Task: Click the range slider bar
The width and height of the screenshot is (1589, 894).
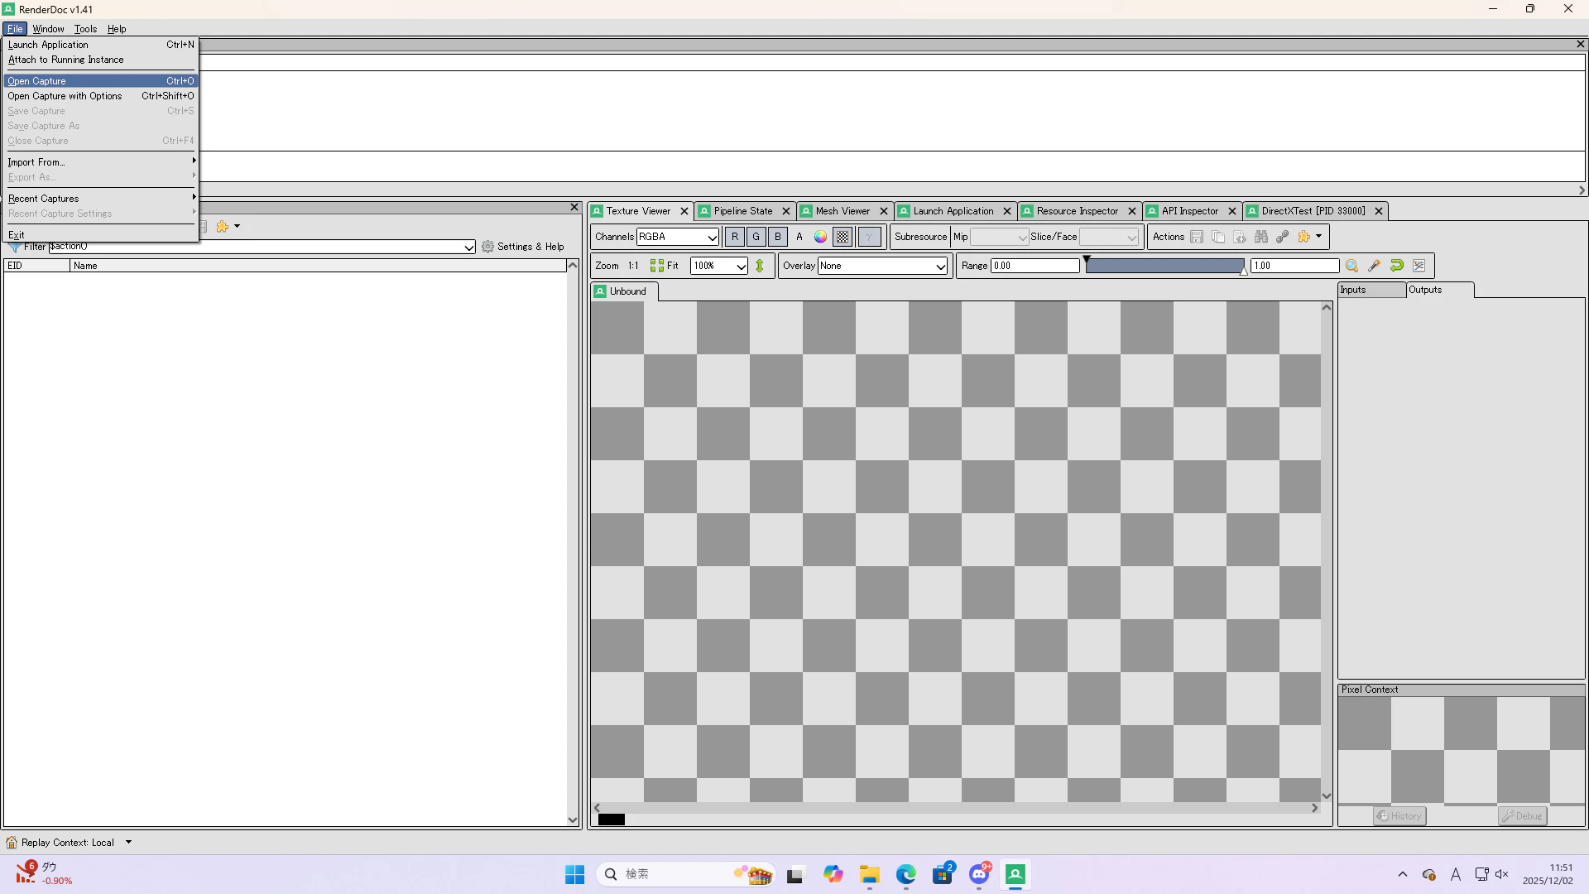Action: pos(1164,266)
